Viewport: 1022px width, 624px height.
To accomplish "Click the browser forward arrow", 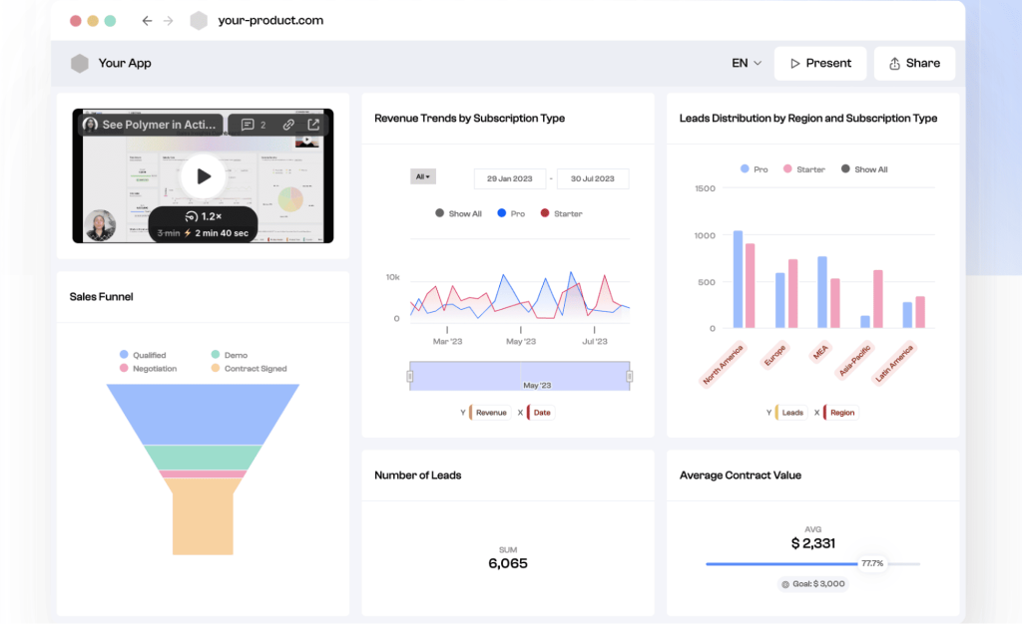I will (168, 21).
